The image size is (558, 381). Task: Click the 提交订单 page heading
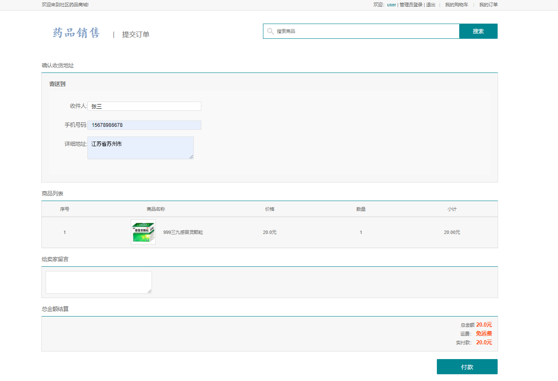(x=135, y=35)
